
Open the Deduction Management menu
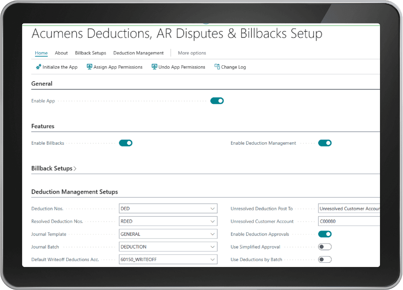click(138, 53)
